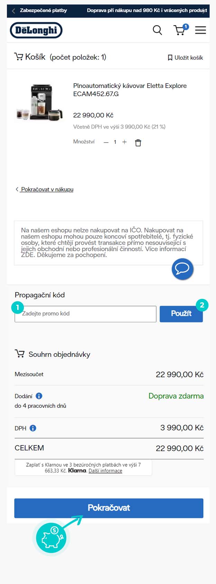The image size is (216, 584).
Task: Apply promo code with Použít
Action: pyautogui.click(x=181, y=313)
